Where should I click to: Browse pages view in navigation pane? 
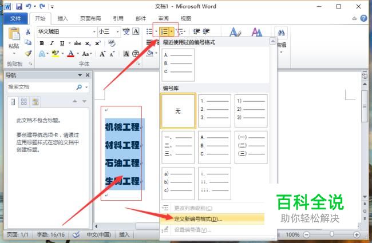pos(24,102)
